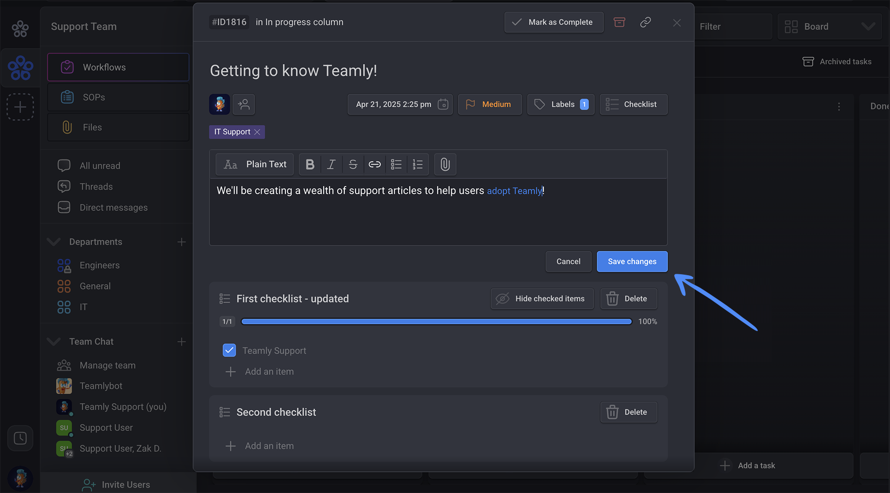This screenshot has width=890, height=493.
Task: Open the General department
Action: pyautogui.click(x=95, y=286)
